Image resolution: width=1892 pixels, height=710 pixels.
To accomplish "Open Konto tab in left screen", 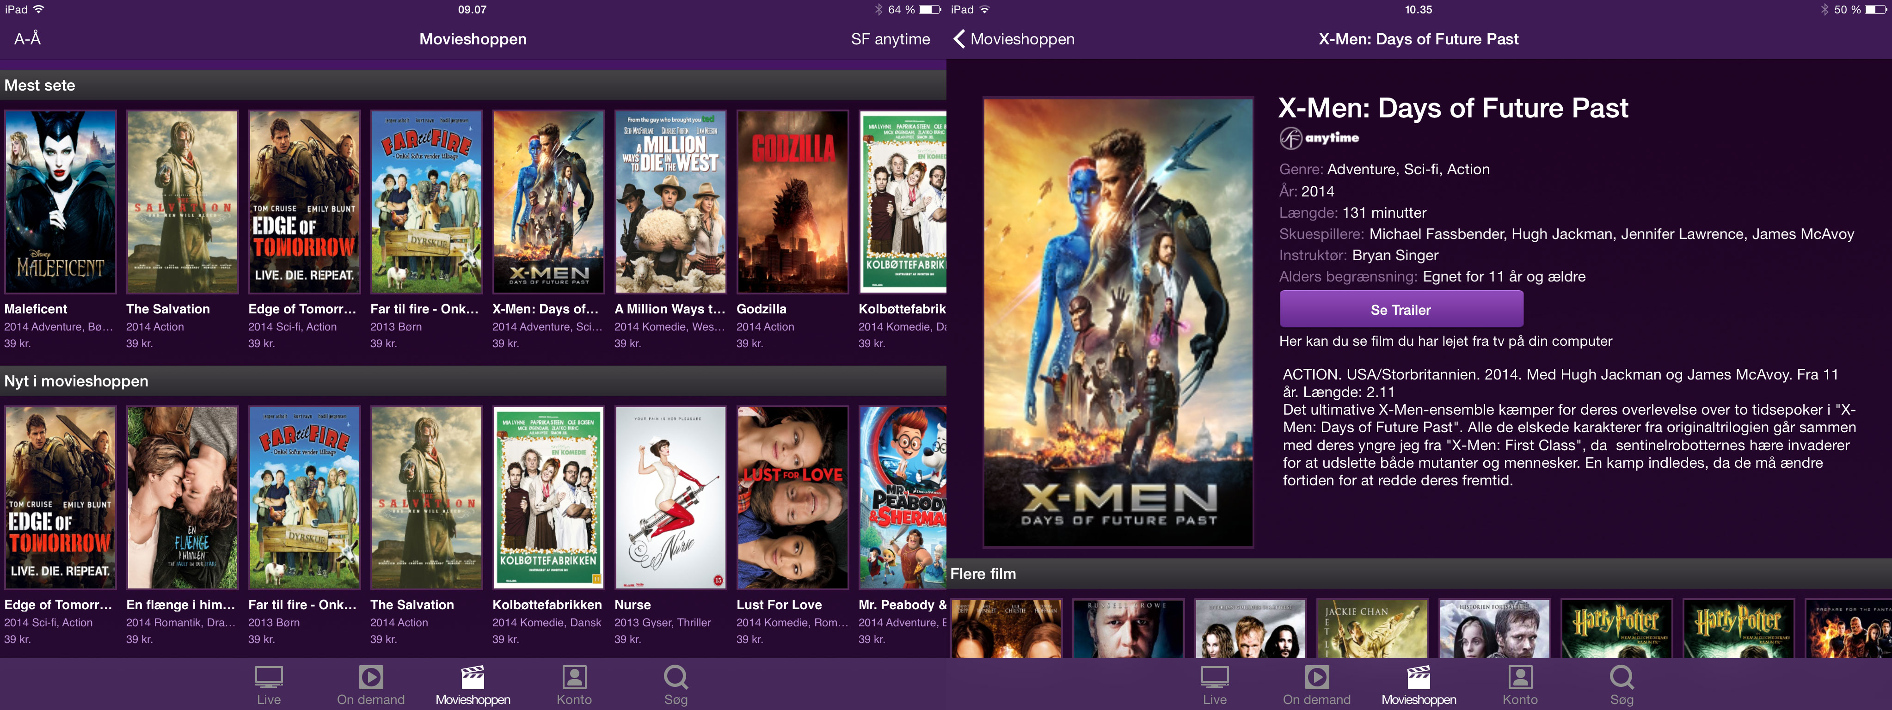I will pyautogui.click(x=574, y=685).
